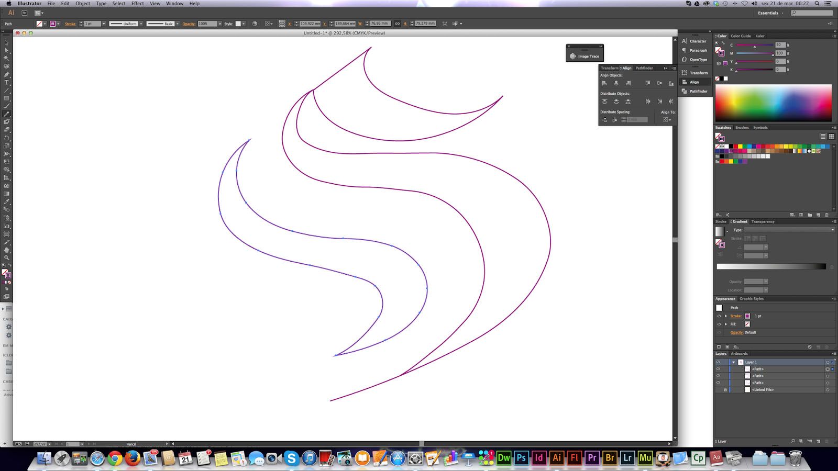Select the Zoom tool in toolbar

(x=7, y=257)
